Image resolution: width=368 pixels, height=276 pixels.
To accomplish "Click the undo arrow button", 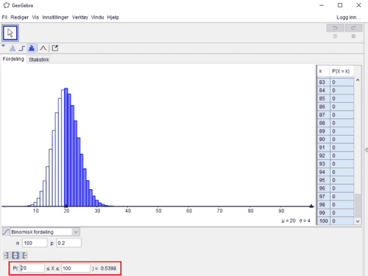I will pyautogui.click(x=335, y=28).
